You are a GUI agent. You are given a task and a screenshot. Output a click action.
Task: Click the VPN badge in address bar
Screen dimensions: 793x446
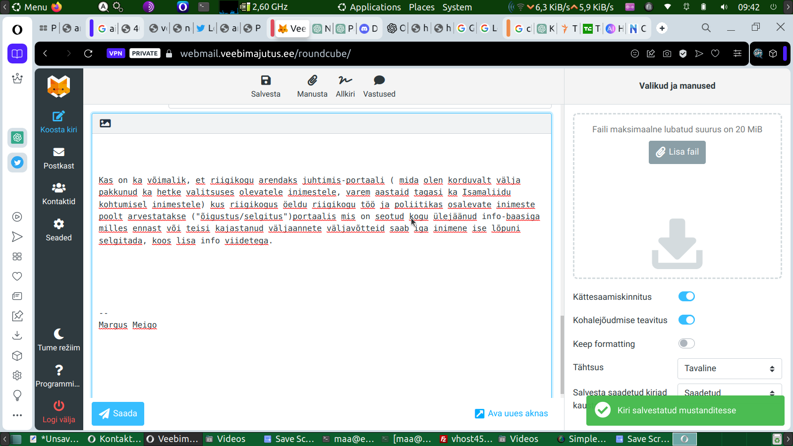click(115, 54)
